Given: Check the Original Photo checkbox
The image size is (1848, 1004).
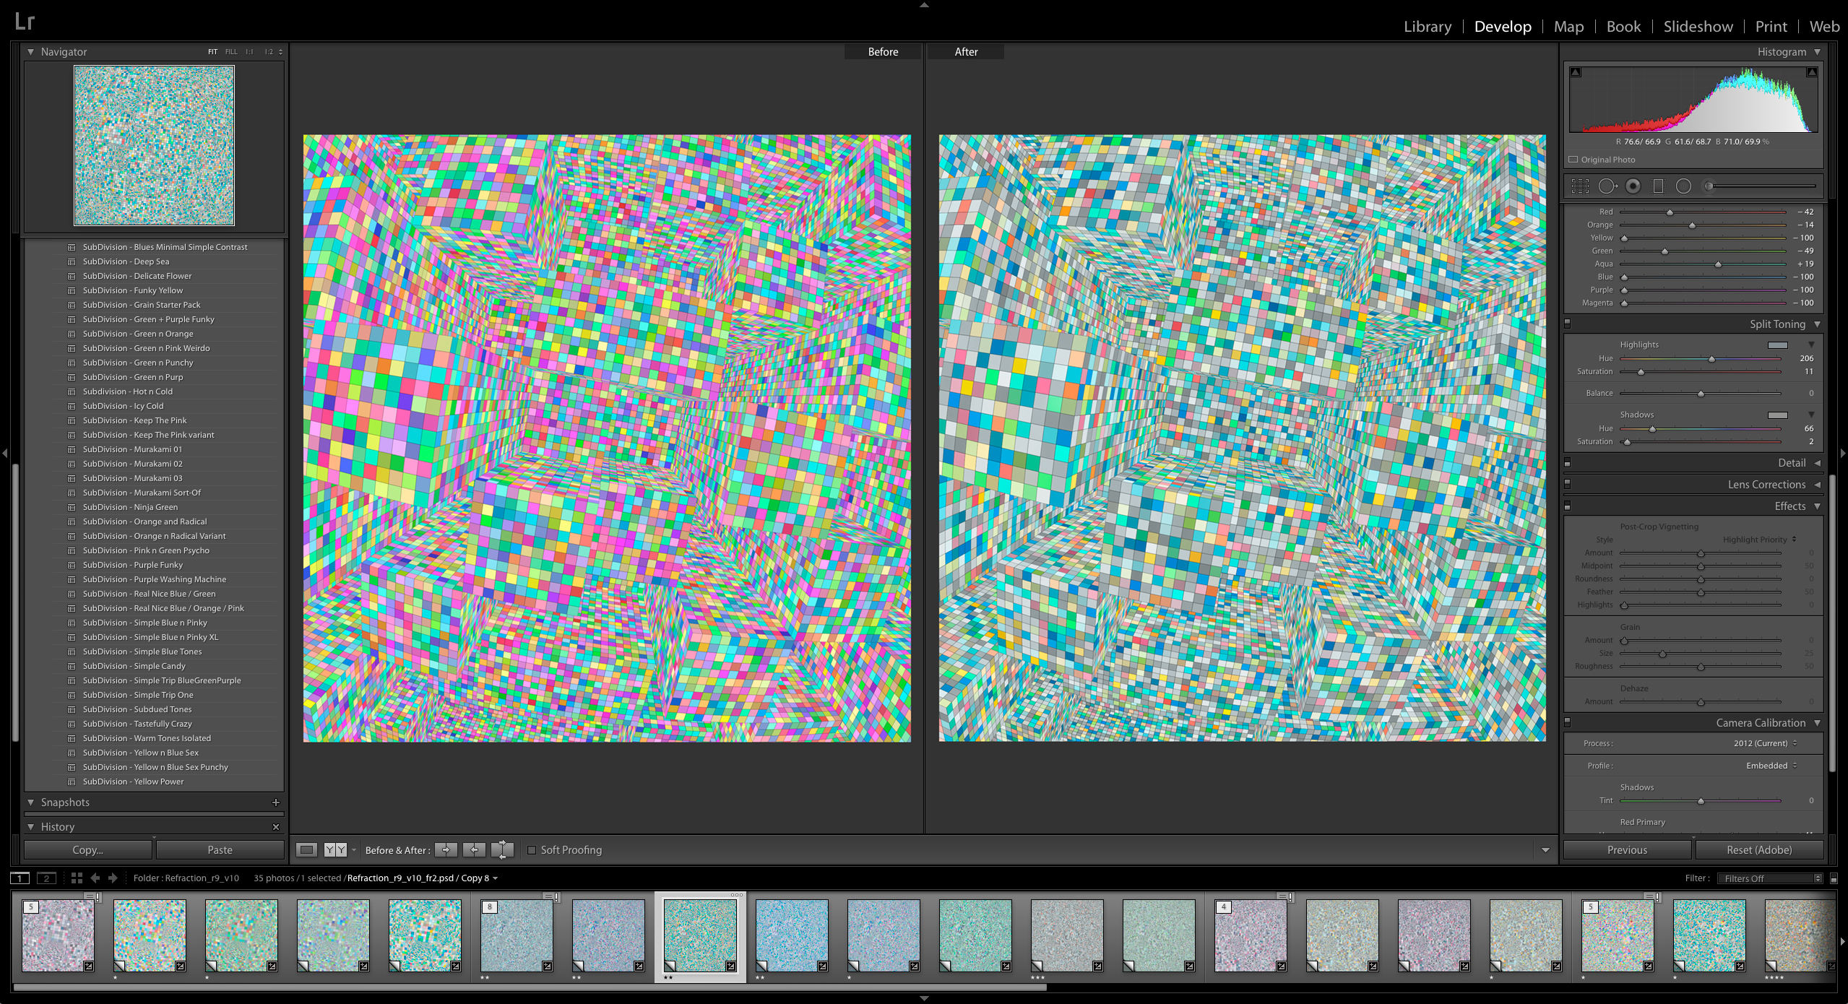Looking at the screenshot, I should coord(1573,160).
